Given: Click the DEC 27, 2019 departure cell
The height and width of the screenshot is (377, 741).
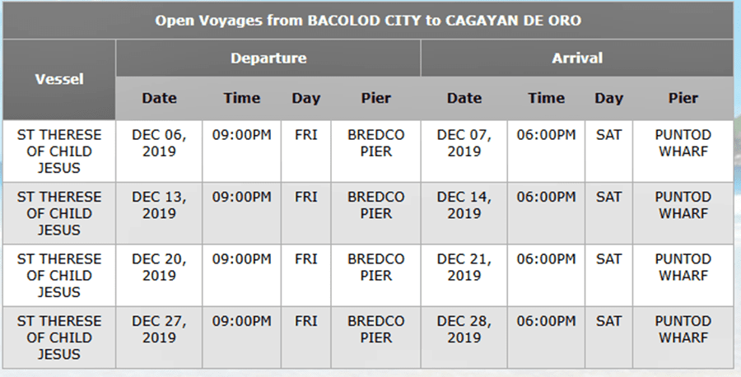Looking at the screenshot, I should pos(159,329).
